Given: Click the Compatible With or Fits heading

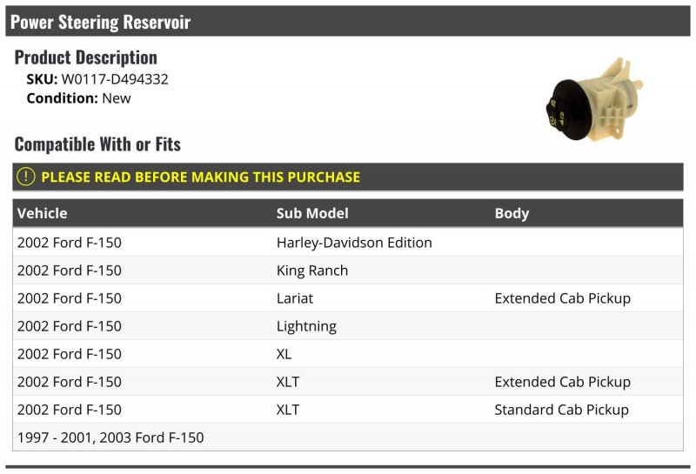Looking at the screenshot, I should coord(97,144).
